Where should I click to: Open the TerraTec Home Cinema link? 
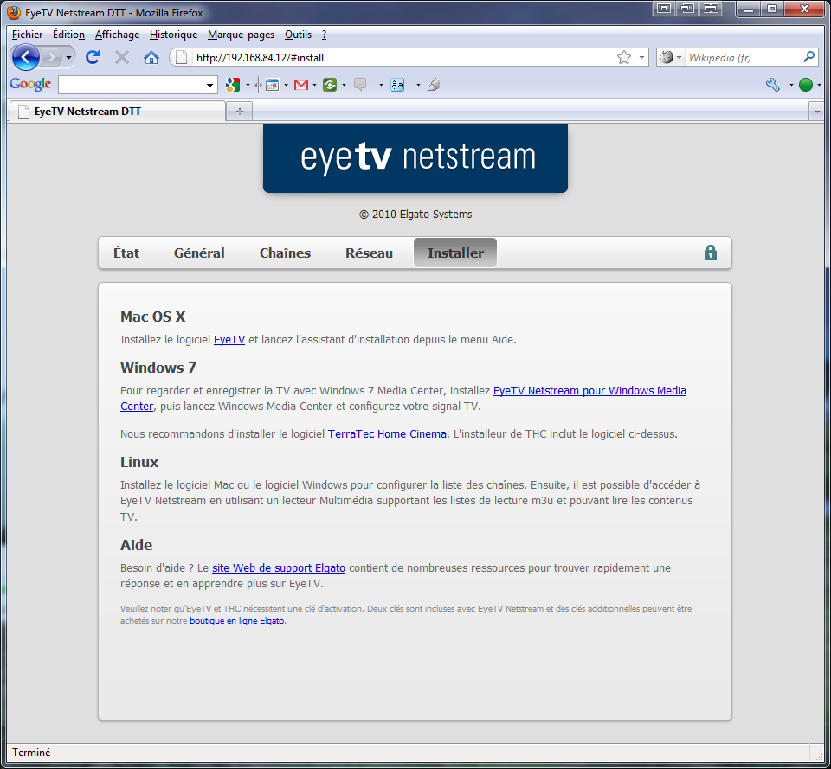coord(387,433)
